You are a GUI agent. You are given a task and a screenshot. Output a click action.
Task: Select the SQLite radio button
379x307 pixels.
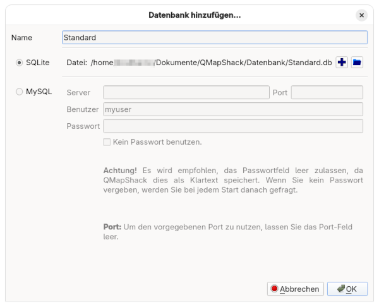[x=20, y=63]
